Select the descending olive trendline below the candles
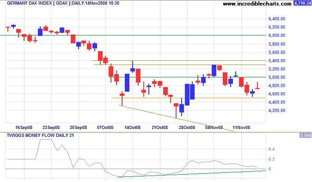The width and height of the screenshot is (312, 182). click(x=177, y=118)
